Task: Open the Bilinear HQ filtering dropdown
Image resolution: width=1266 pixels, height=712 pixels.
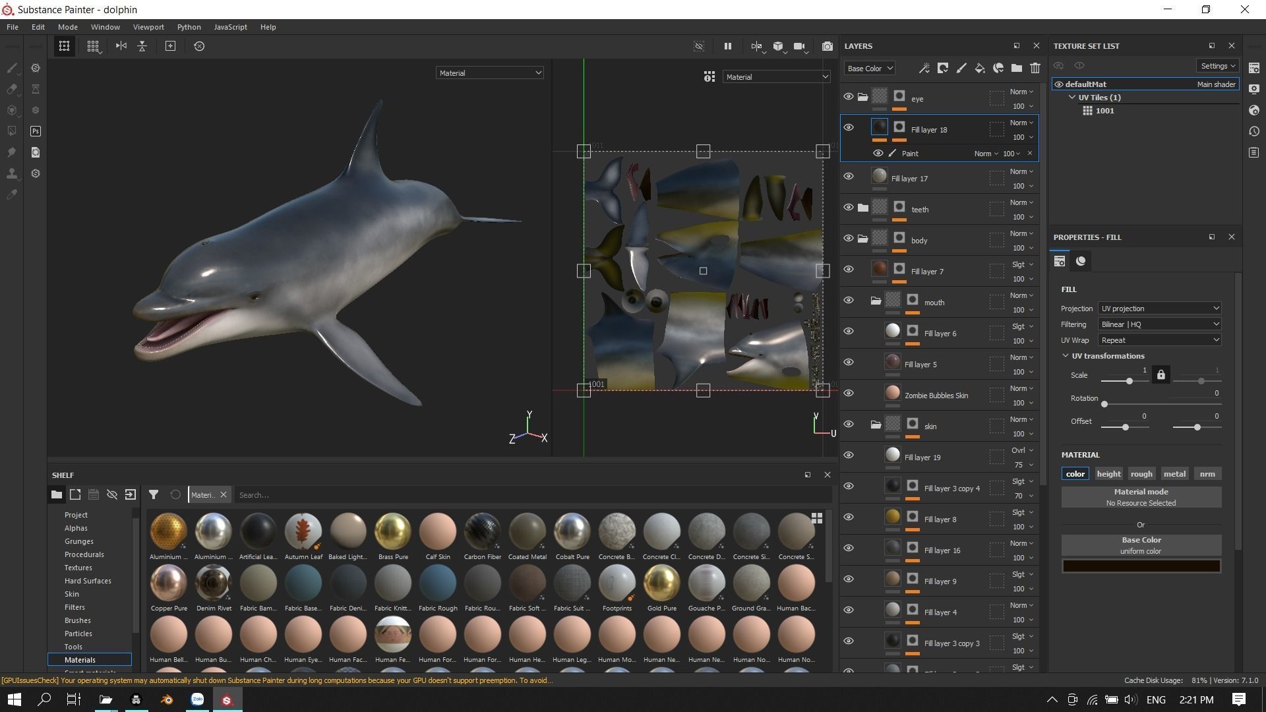Action: (1159, 324)
